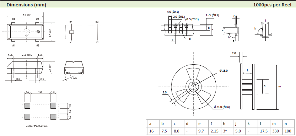The height and width of the screenshot is (136, 296).
Task: Click the table cell with value 9.7
Action: tap(203, 131)
